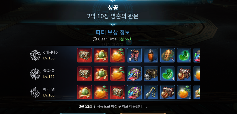Click the flame-shaped emblem next to 예리엘
The image size is (237, 114).
coord(35,92)
